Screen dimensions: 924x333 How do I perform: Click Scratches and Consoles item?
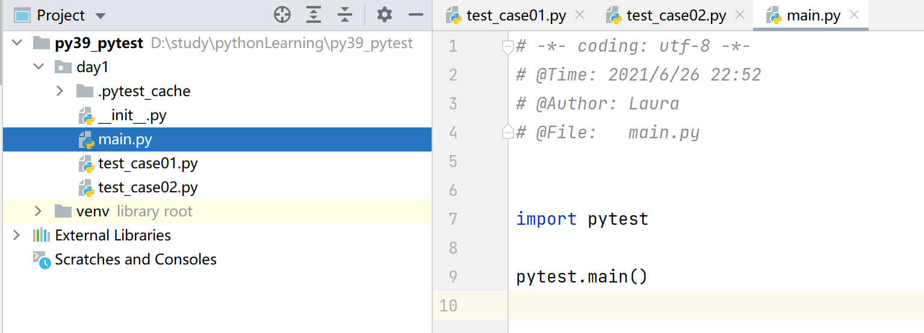tap(135, 259)
